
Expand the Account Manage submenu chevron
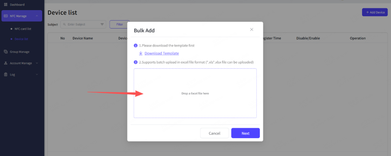[37, 63]
